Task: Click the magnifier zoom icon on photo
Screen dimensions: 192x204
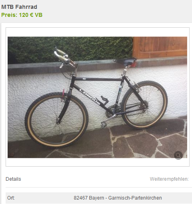Action: click(x=178, y=155)
